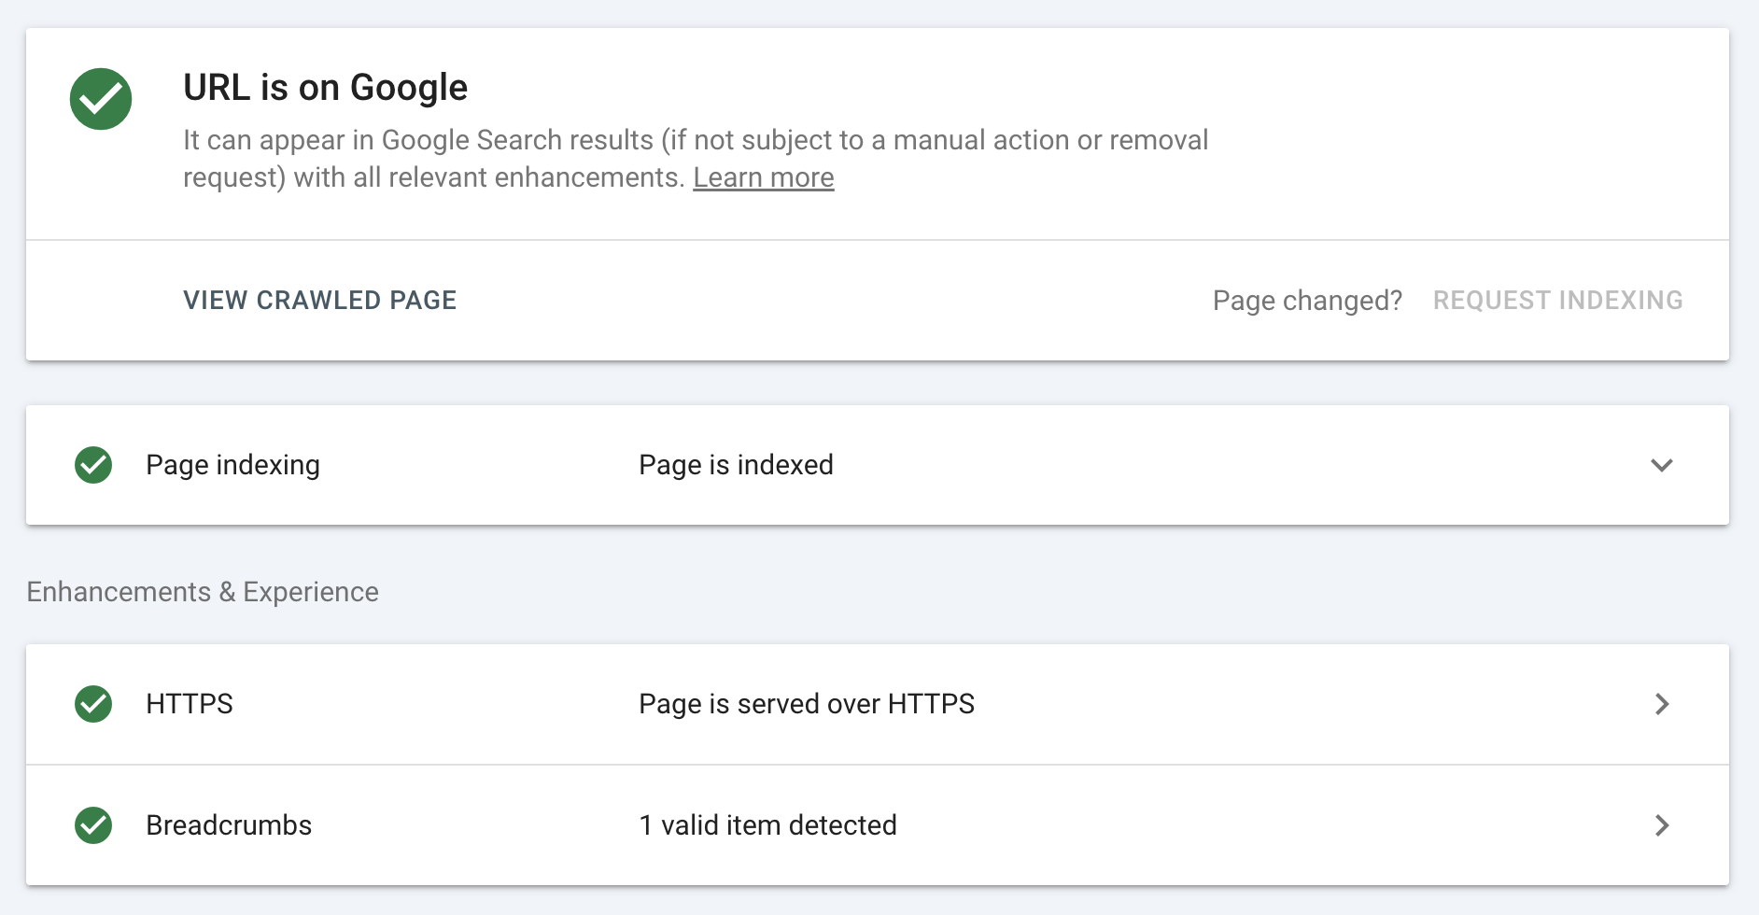
Task: Click the Page is indexed status text
Action: pos(737,465)
